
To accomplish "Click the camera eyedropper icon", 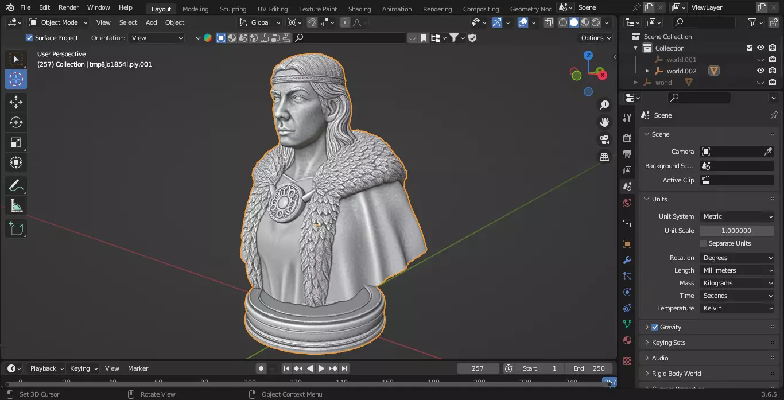I will point(768,152).
